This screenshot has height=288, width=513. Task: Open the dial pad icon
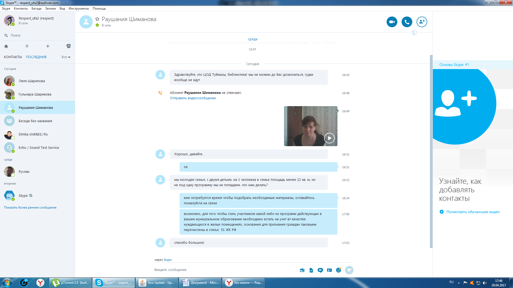(27, 46)
